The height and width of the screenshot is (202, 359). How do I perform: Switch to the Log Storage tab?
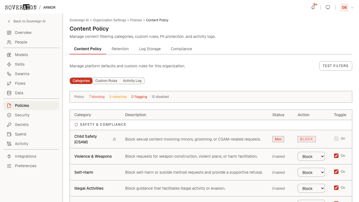pyautogui.click(x=150, y=49)
